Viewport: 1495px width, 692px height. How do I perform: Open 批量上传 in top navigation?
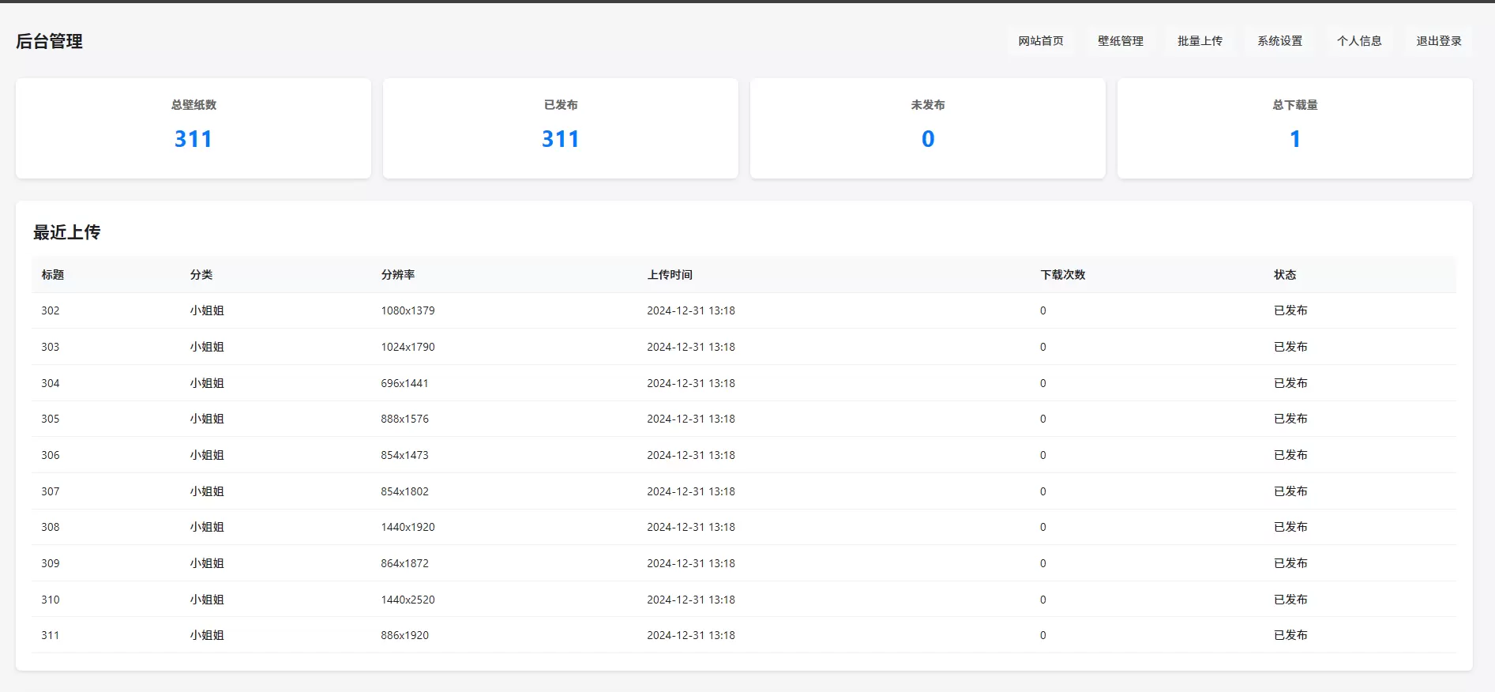click(x=1200, y=41)
